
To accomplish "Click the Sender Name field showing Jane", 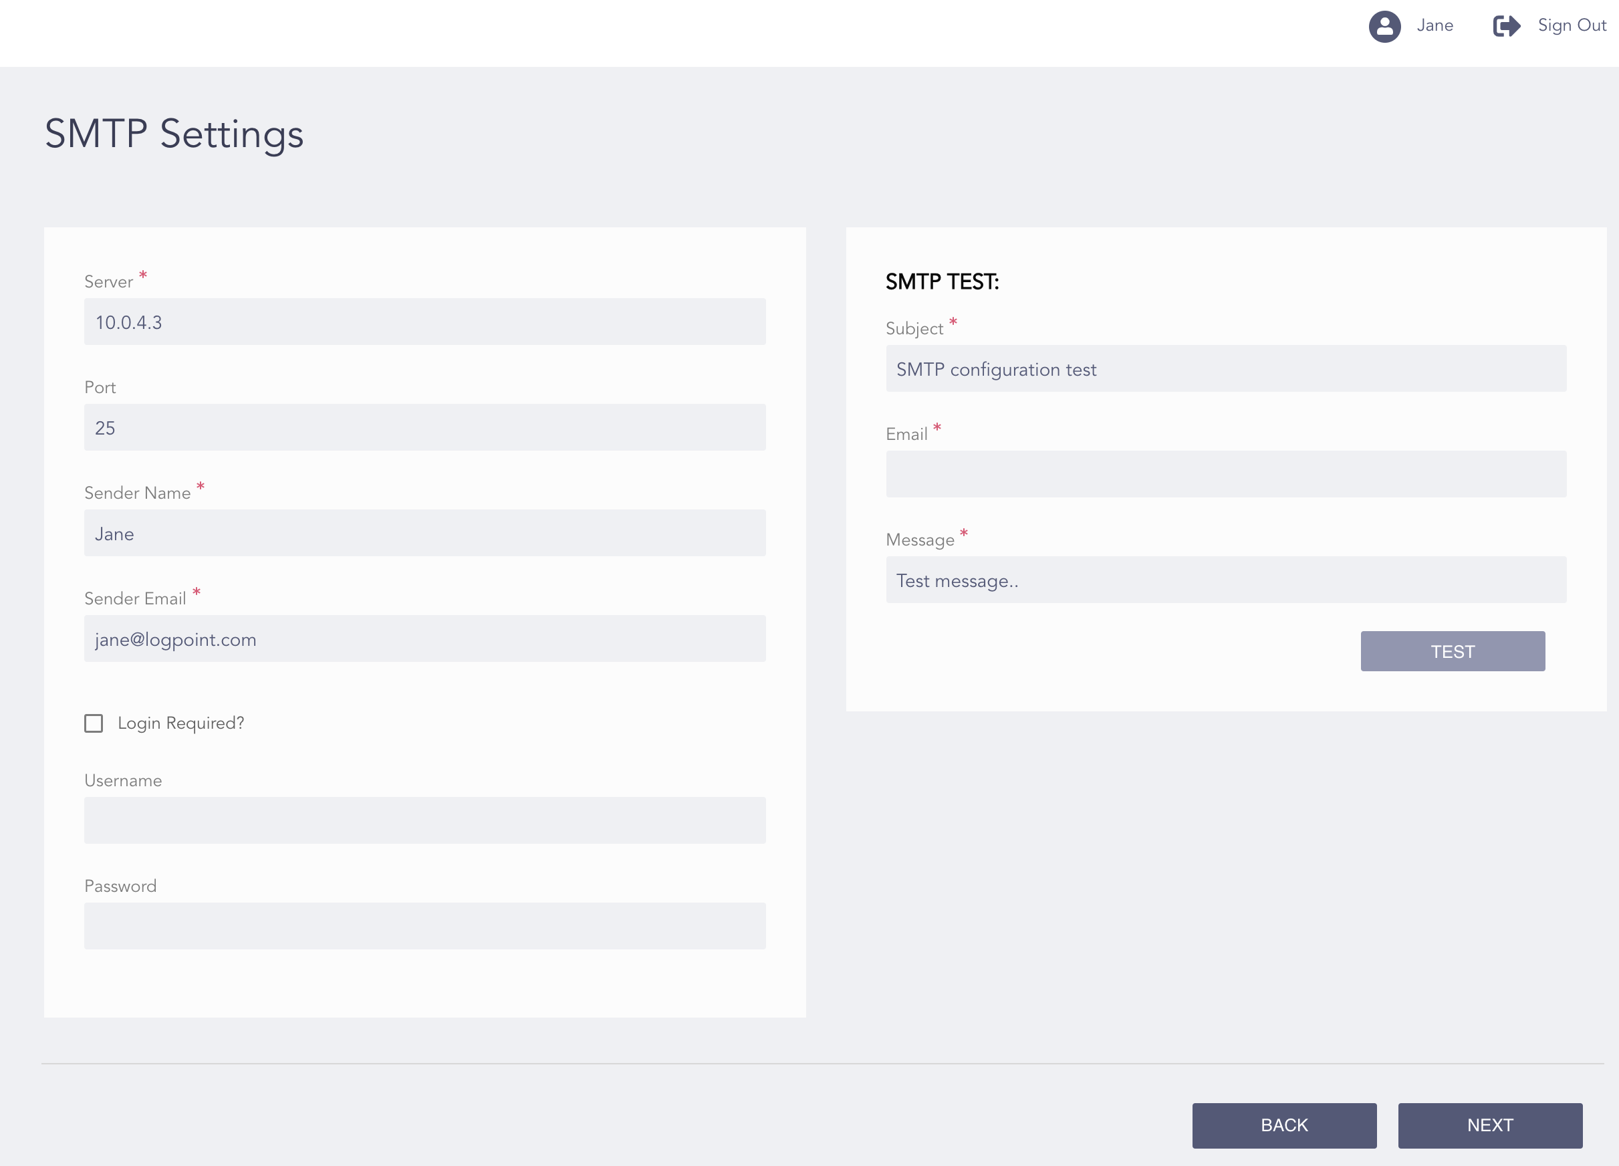I will click(x=424, y=533).
